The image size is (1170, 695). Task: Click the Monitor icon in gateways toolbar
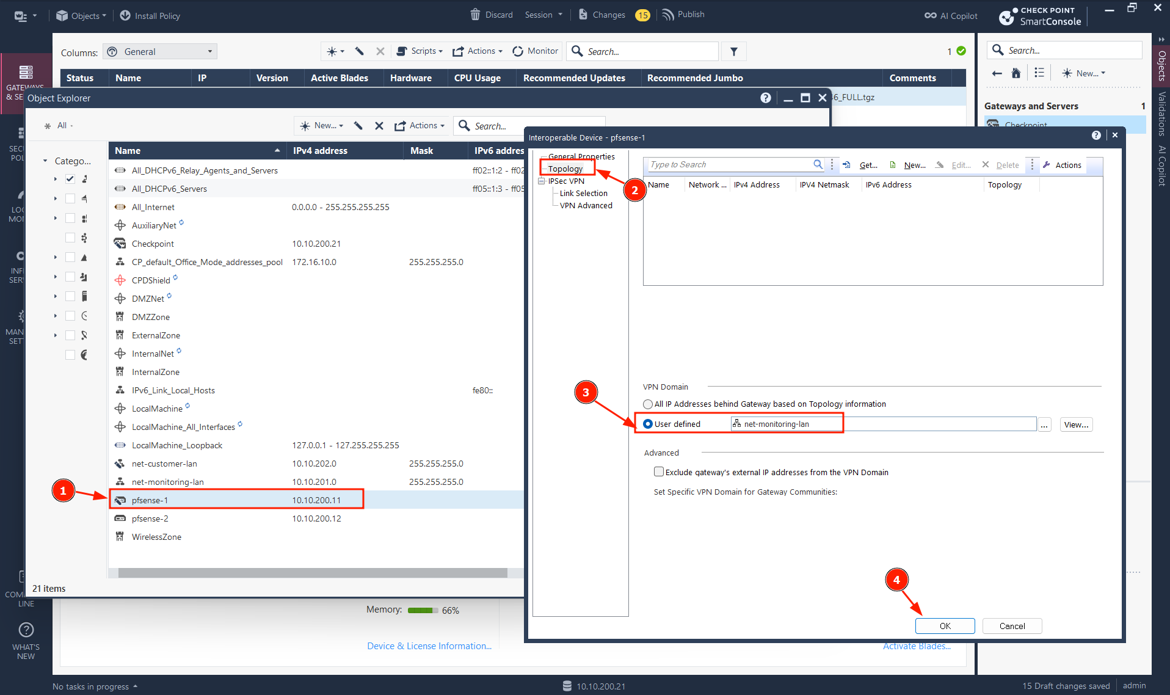pos(518,51)
